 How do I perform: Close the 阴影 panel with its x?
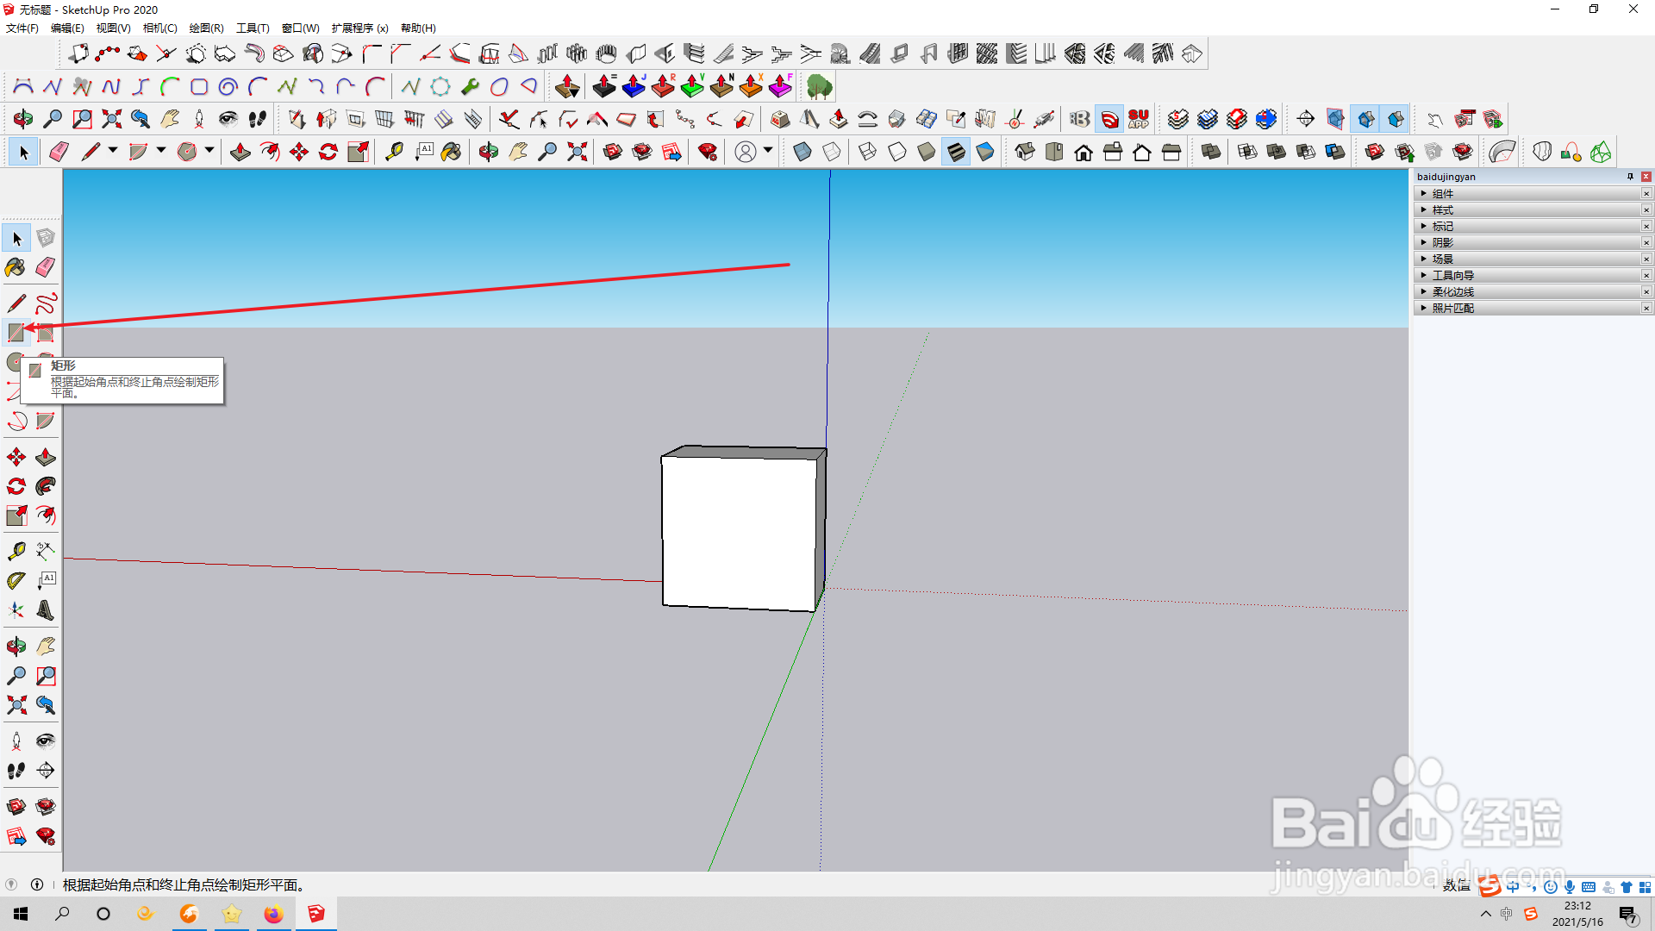[1646, 243]
